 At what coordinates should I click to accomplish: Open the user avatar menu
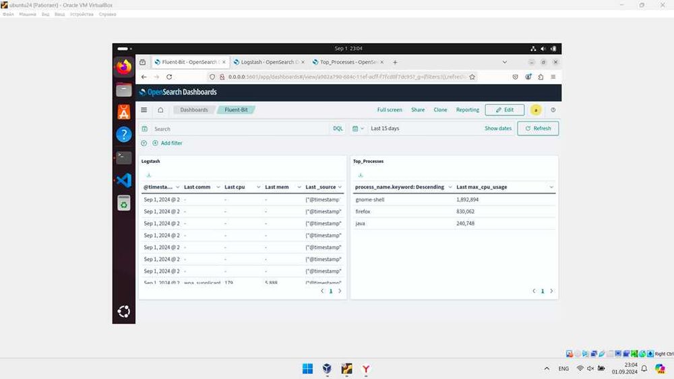tap(536, 110)
